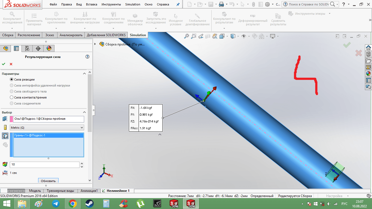Open the PropertyManager tab icon
The width and height of the screenshot is (372, 209).
16,48
